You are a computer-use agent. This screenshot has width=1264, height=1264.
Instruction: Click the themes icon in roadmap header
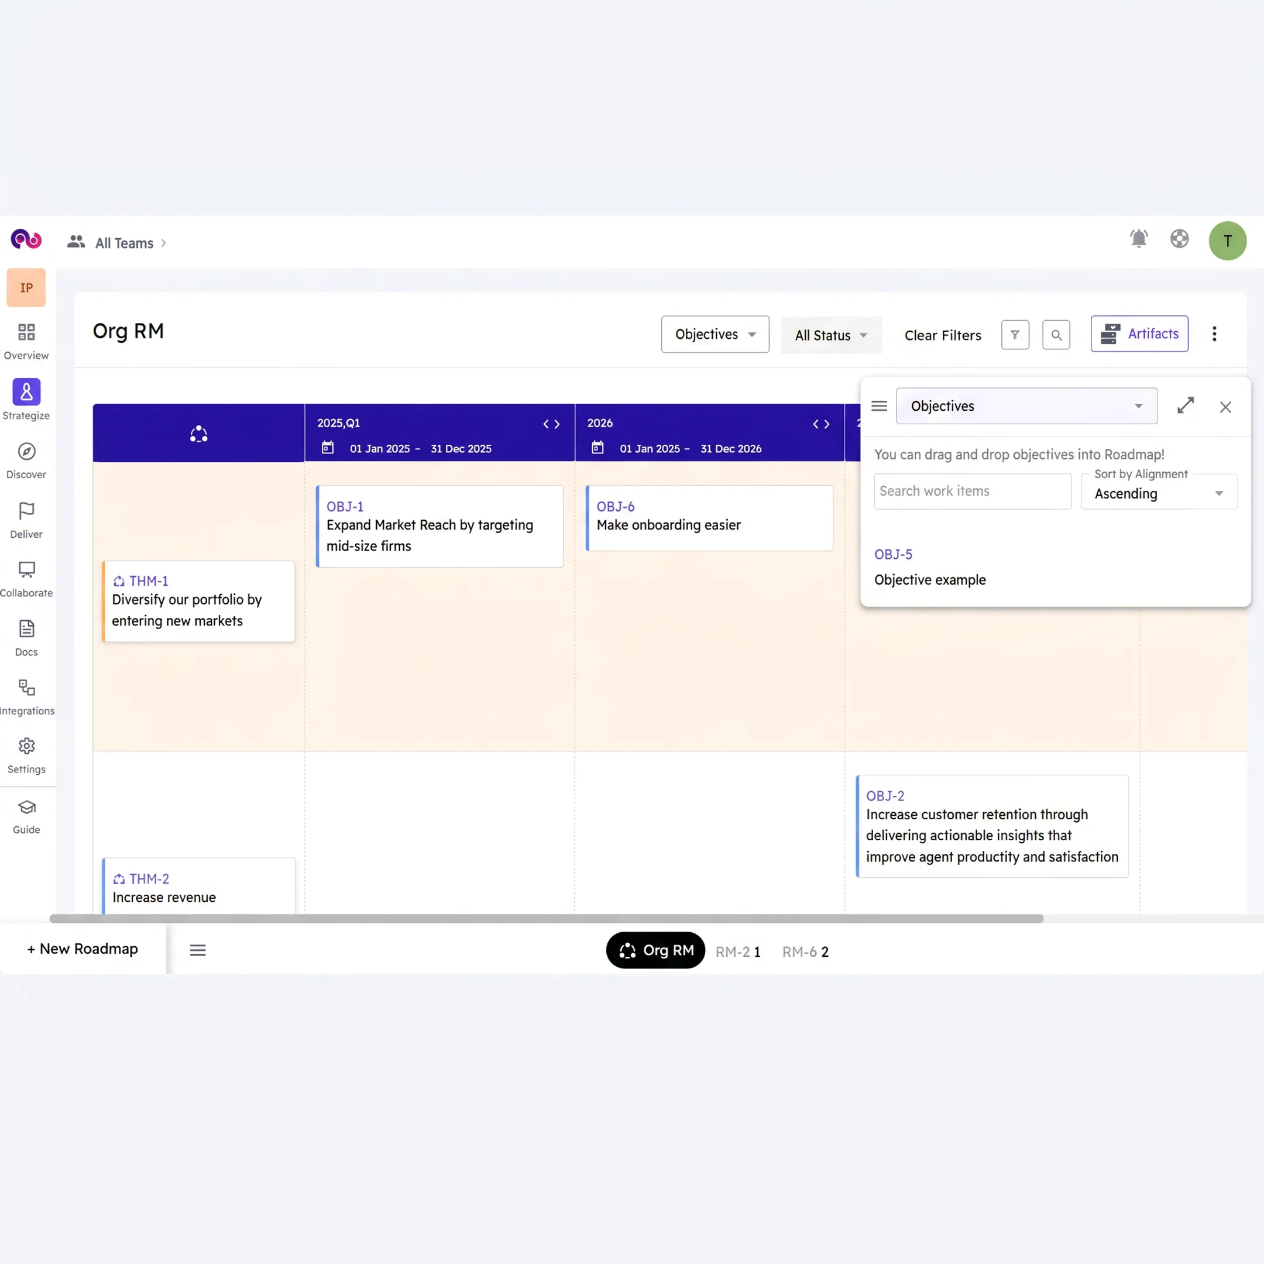pyautogui.click(x=199, y=434)
